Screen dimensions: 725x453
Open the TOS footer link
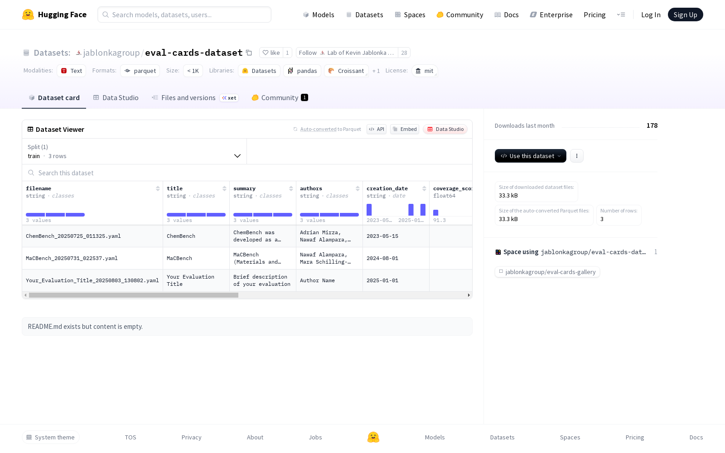130,437
